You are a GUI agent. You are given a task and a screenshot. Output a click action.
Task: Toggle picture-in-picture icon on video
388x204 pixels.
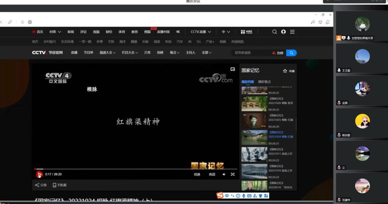point(233,69)
